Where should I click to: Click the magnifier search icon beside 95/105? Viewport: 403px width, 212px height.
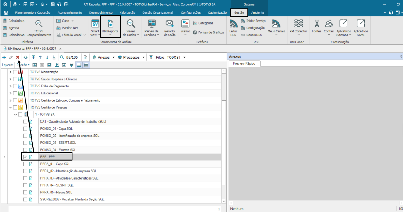tap(62, 57)
